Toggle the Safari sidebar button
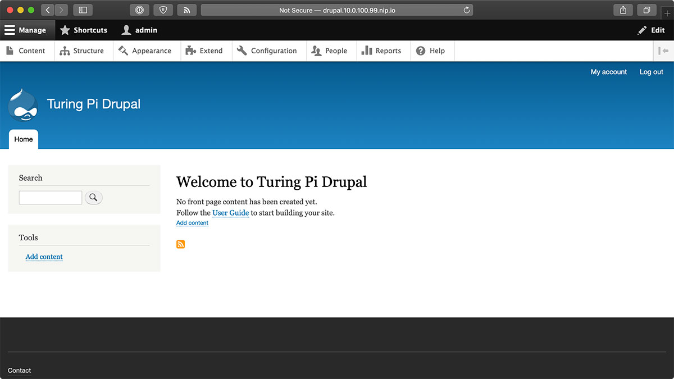Image resolution: width=674 pixels, height=379 pixels. 83,10
